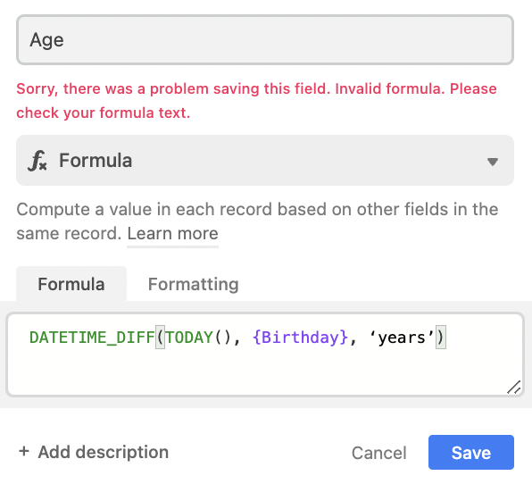The width and height of the screenshot is (532, 484).
Task: Open the Formula field type selector
Action: 265,160
